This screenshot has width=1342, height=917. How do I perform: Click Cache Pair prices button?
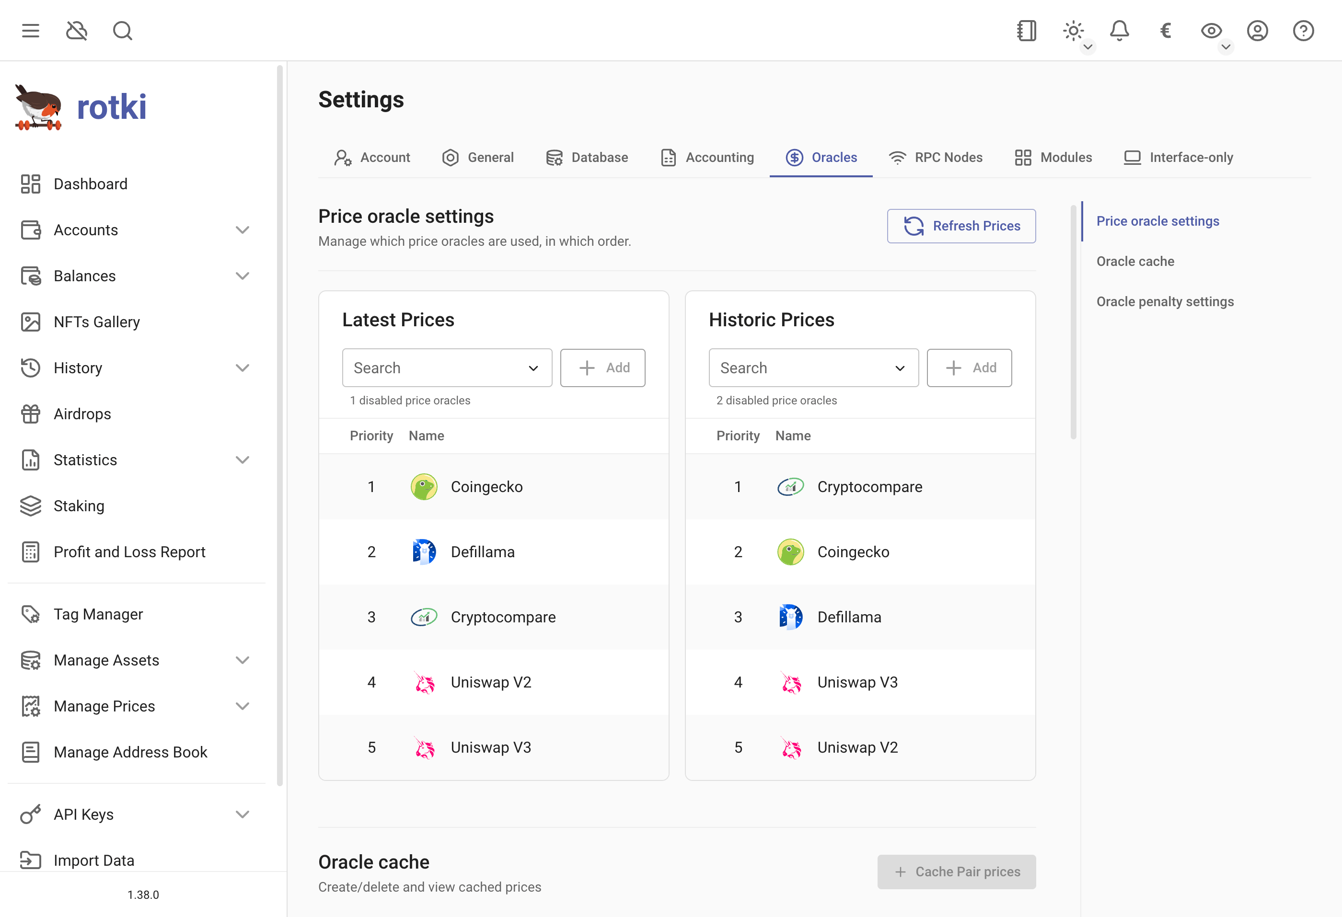click(956, 871)
